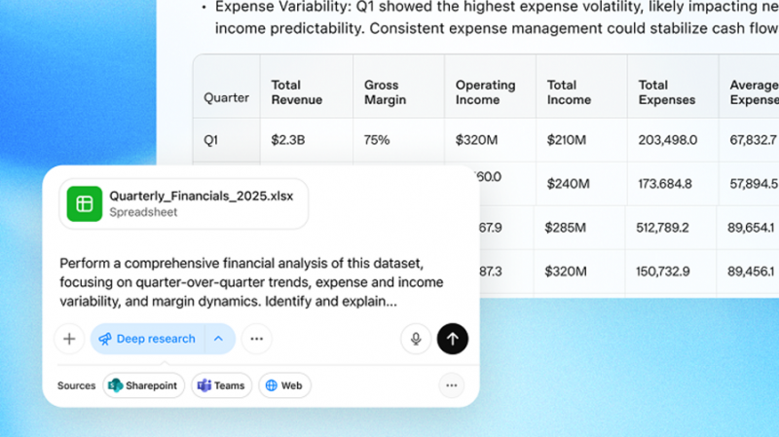
Task: Select the Web source chip
Action: pyautogui.click(x=284, y=385)
